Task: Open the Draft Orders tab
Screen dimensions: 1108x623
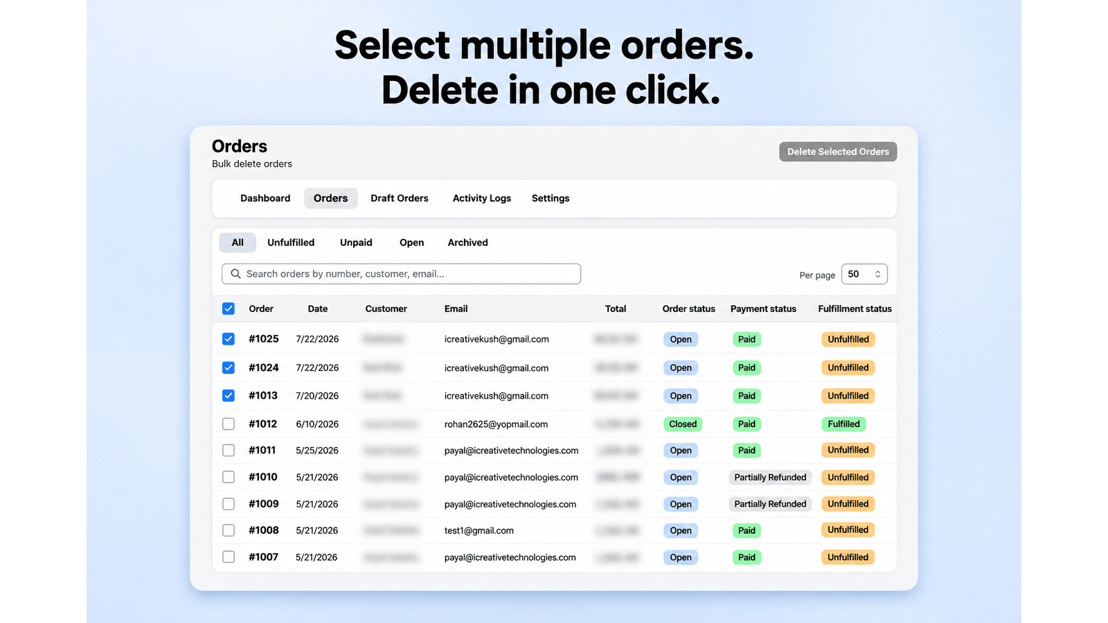Action: point(400,198)
